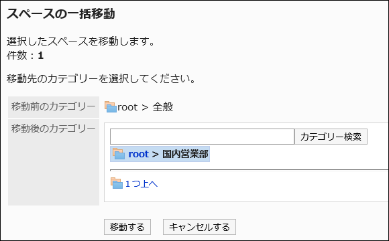Screen dimensions: 389x241
Task: Click the root > 全般 source category path
Action: point(145,107)
